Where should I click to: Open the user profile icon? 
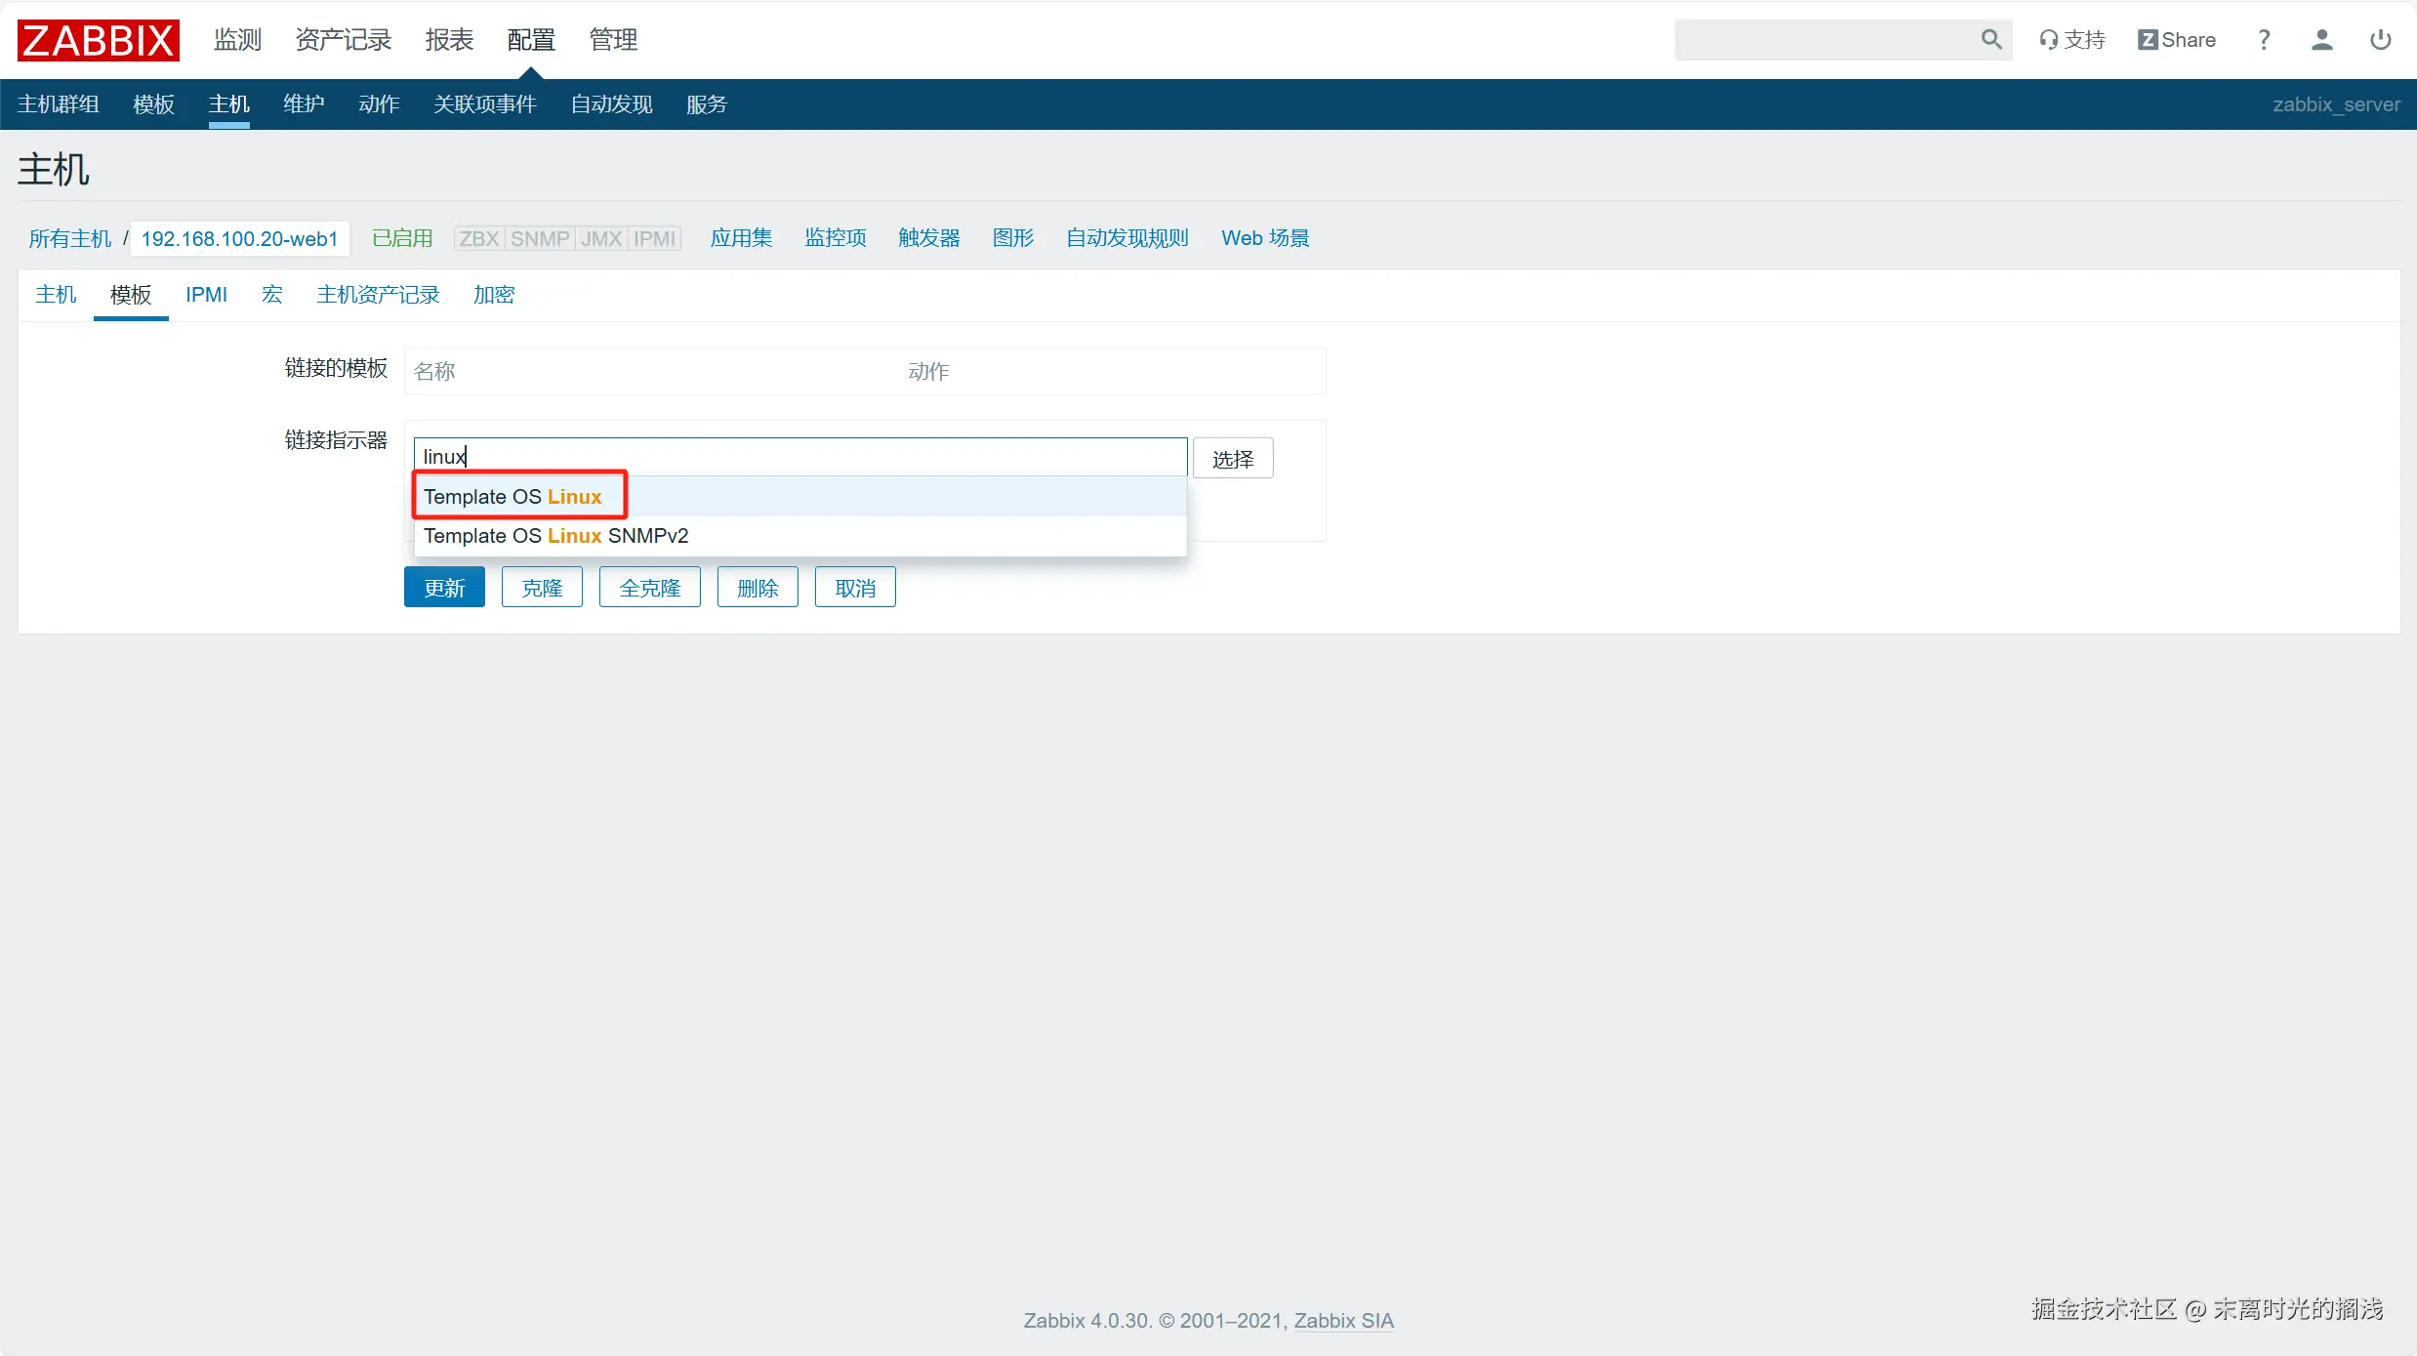[2321, 40]
